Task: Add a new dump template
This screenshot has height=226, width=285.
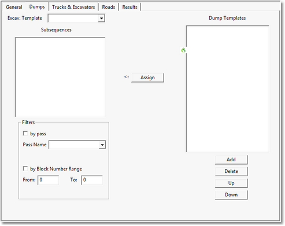Action: 231,160
